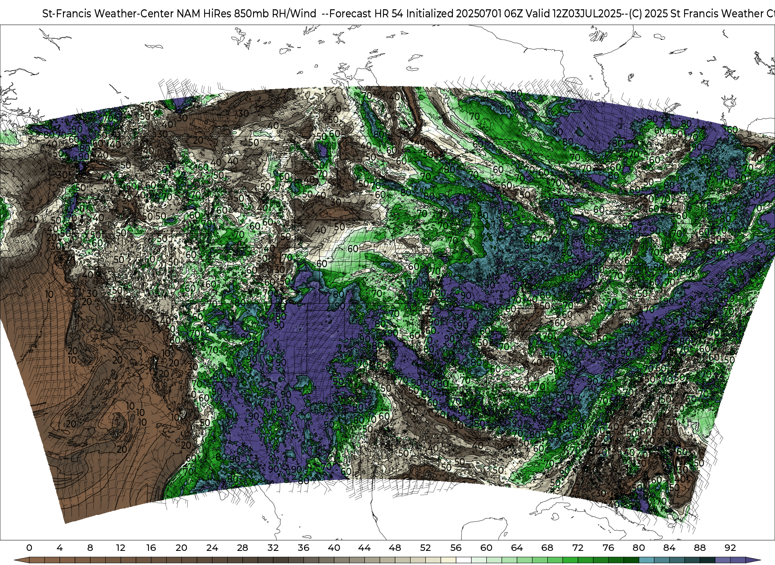Screen dimensions: 775x565
Task: Click the colorbar scale label "64"
Action: click(517, 548)
